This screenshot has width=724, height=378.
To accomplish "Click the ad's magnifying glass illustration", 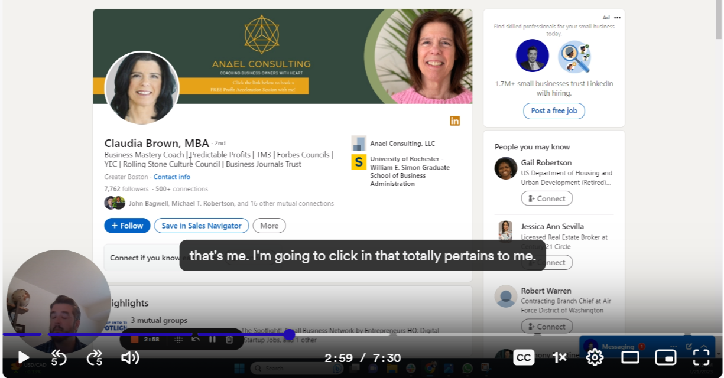I will tap(574, 56).
